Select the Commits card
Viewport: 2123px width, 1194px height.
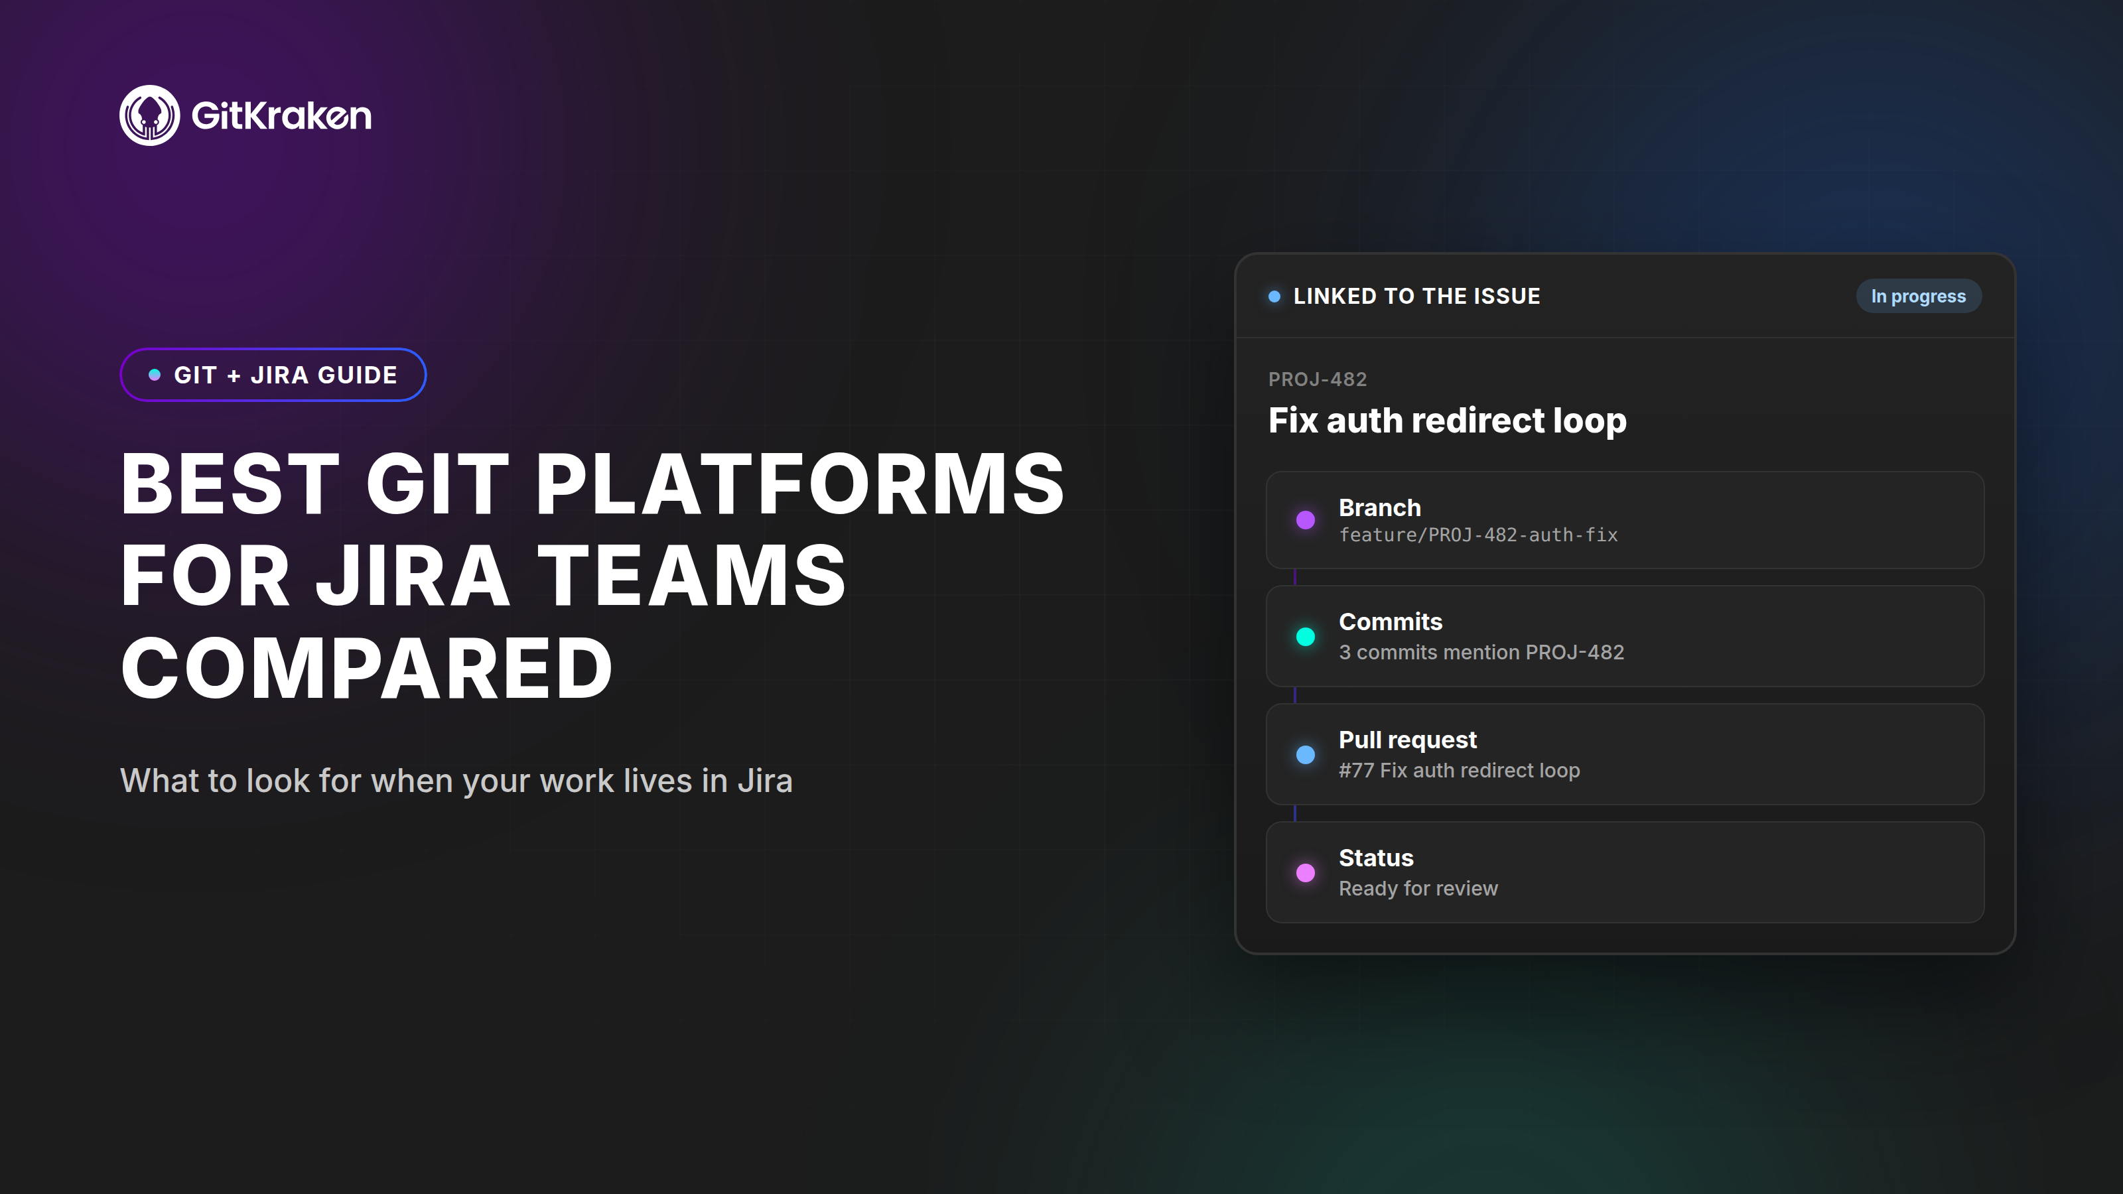1624,636
